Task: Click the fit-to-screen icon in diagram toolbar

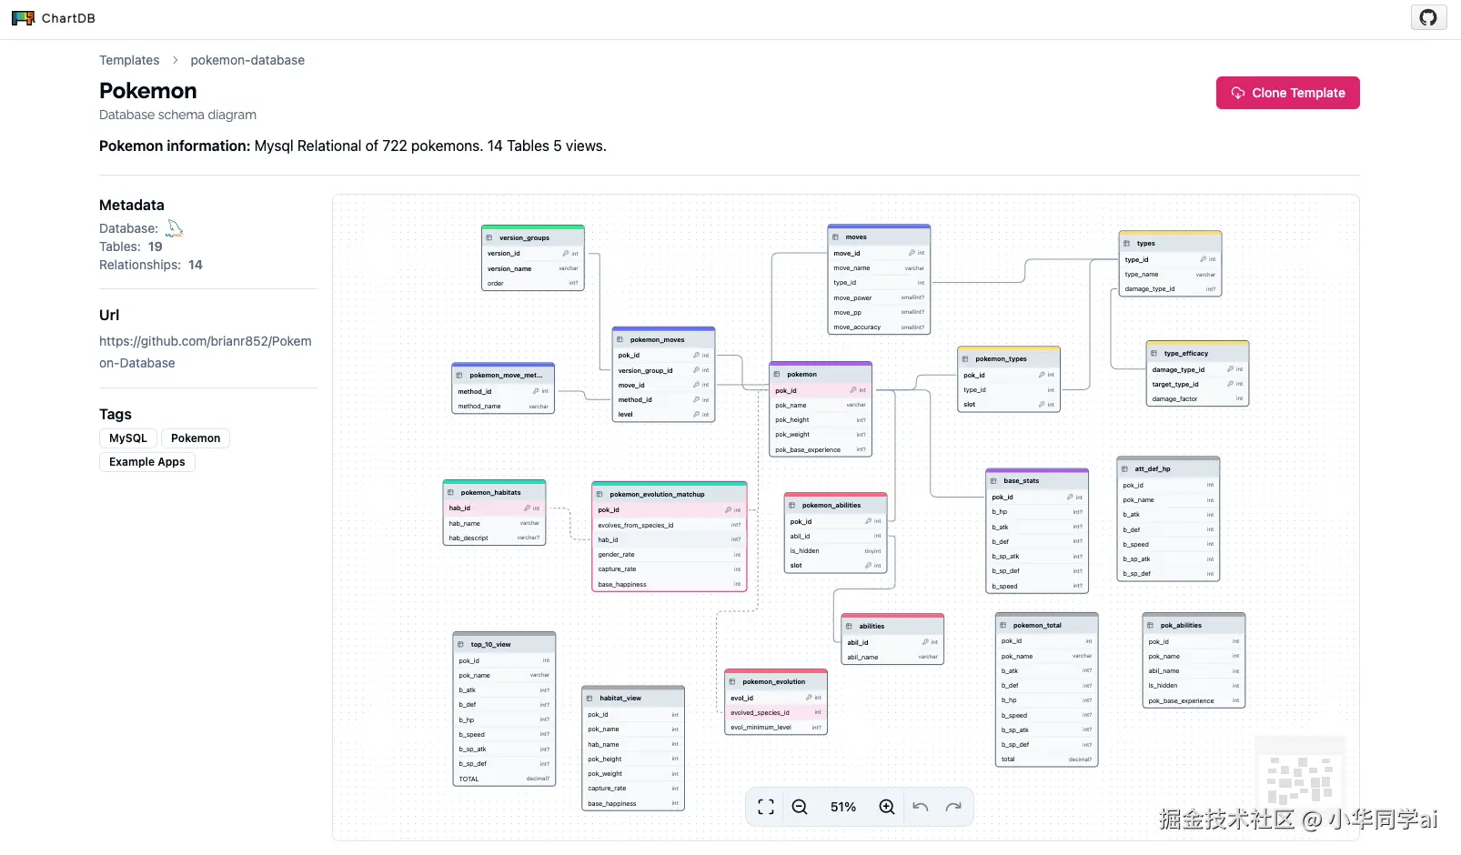Action: [766, 807]
